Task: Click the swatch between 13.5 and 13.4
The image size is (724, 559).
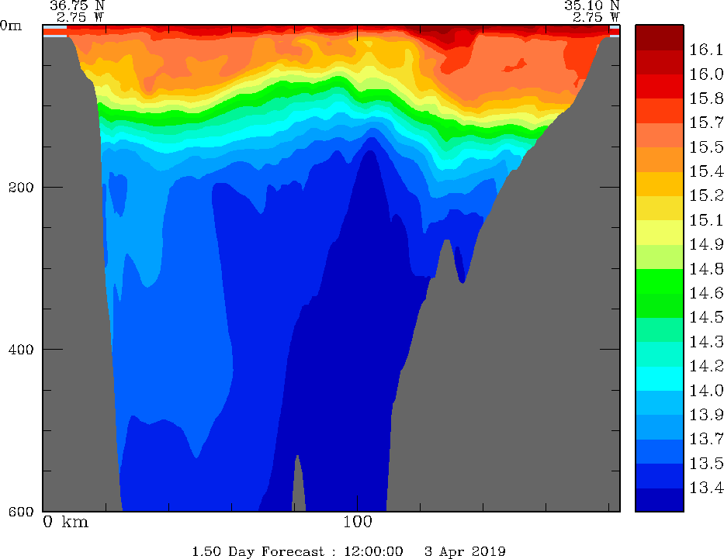Action: click(x=660, y=476)
